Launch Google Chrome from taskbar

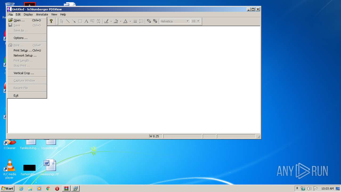pos(48,189)
